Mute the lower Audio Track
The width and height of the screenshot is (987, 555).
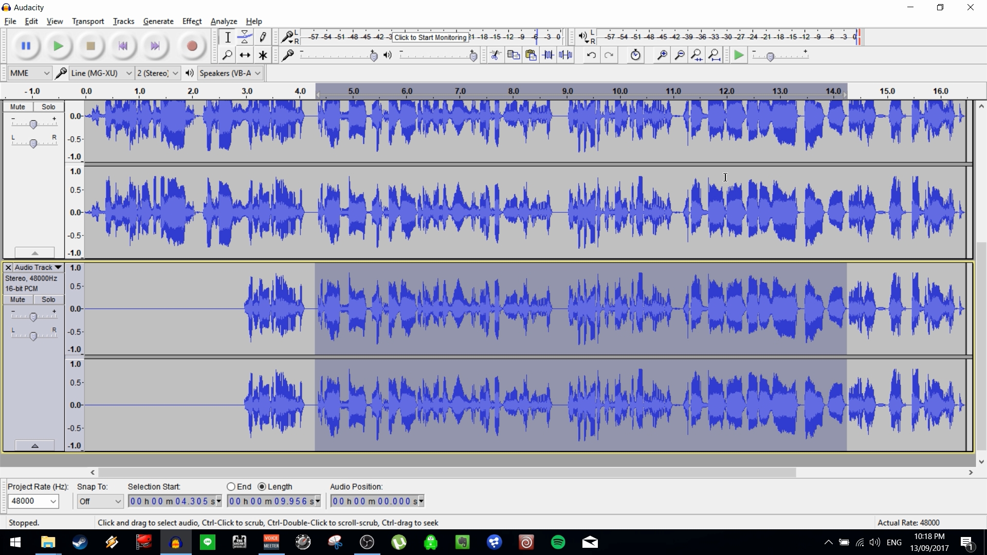[17, 300]
